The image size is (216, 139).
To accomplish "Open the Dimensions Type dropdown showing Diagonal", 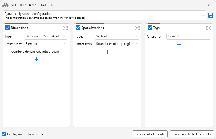I will coord(46,36).
